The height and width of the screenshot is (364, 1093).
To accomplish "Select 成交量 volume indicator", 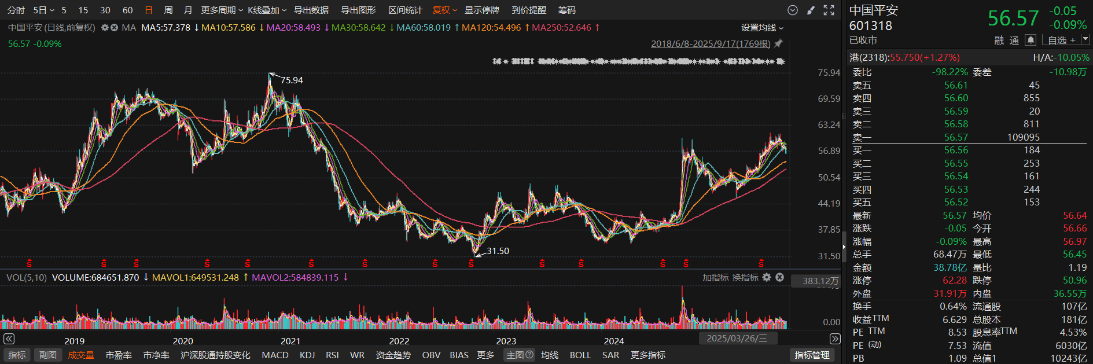I will click(x=81, y=355).
